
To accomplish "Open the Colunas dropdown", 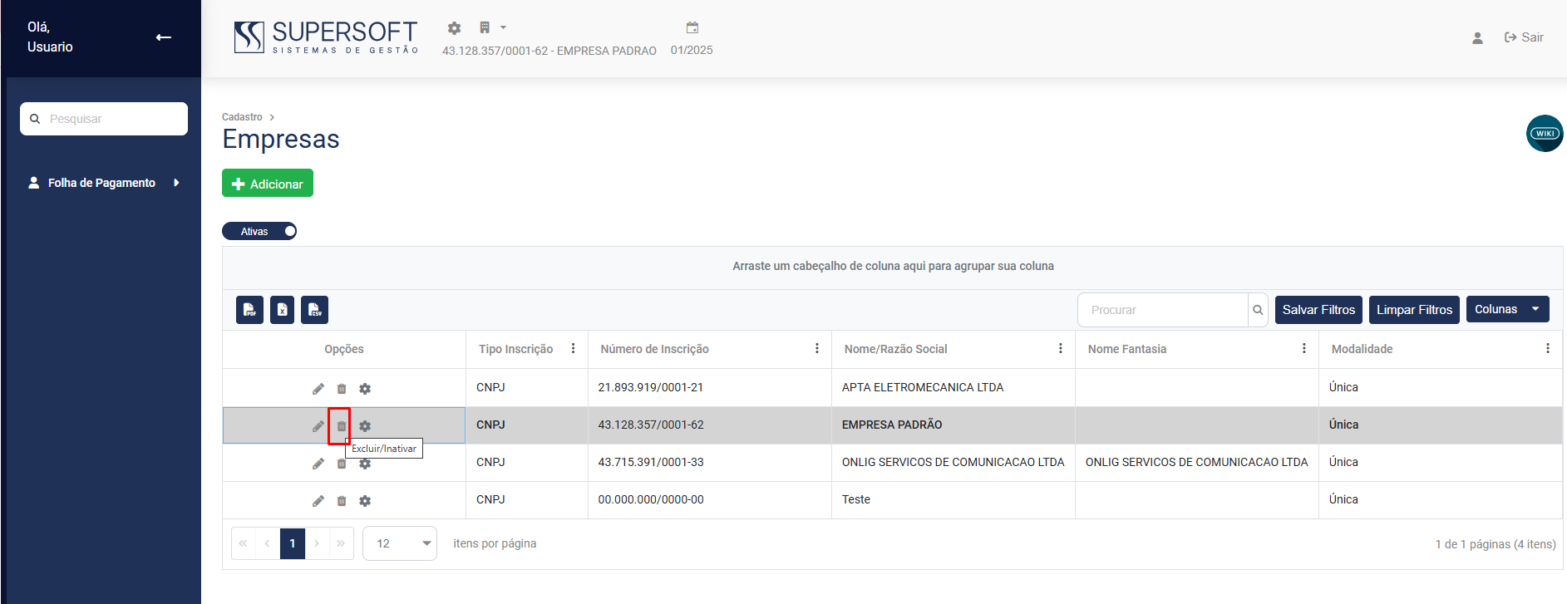I will point(1506,309).
